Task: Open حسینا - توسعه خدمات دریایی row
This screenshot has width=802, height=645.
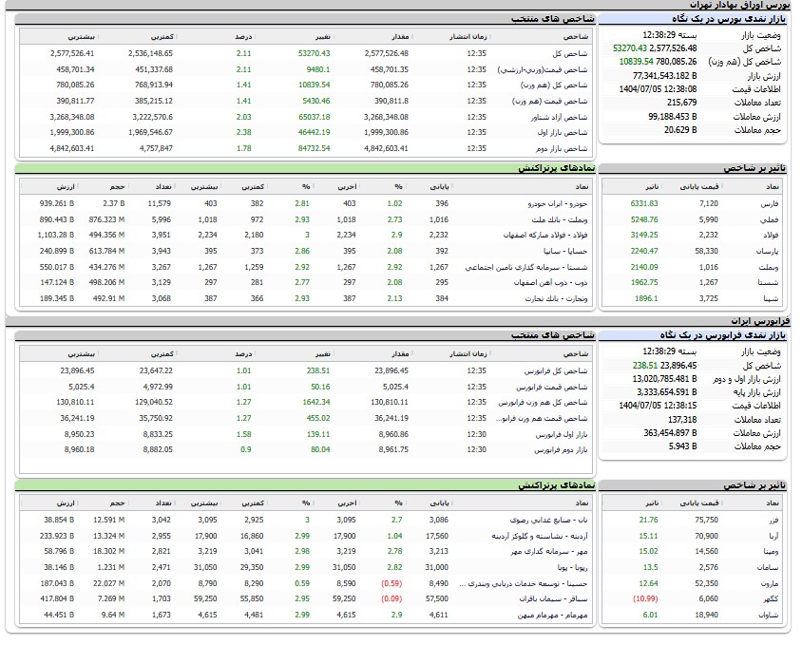Action: coord(524,583)
